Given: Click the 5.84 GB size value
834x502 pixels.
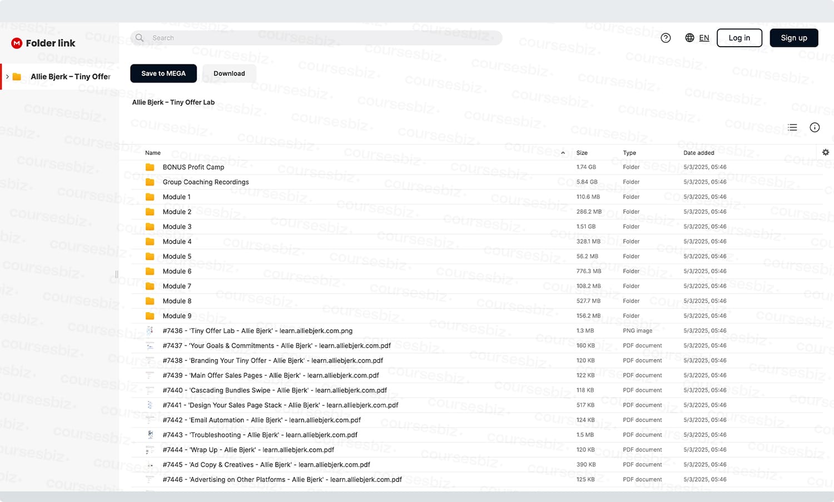Looking at the screenshot, I should click(x=587, y=182).
